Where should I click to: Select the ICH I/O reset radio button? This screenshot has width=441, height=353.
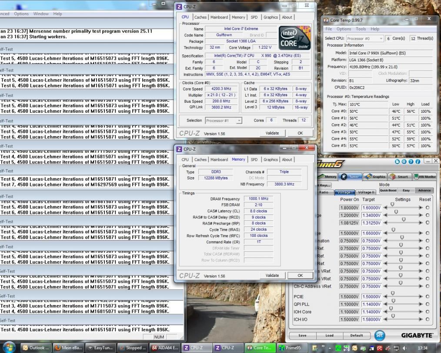(428, 319)
